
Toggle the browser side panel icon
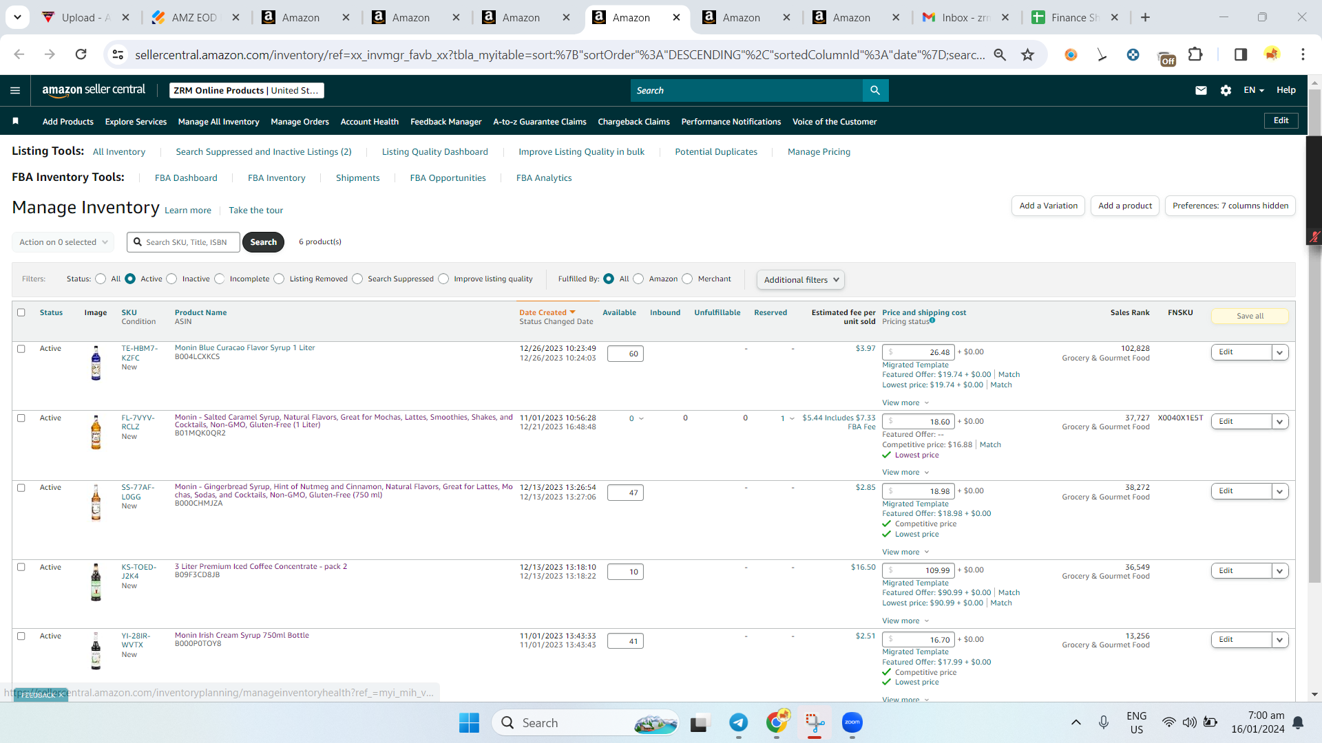click(1240, 54)
